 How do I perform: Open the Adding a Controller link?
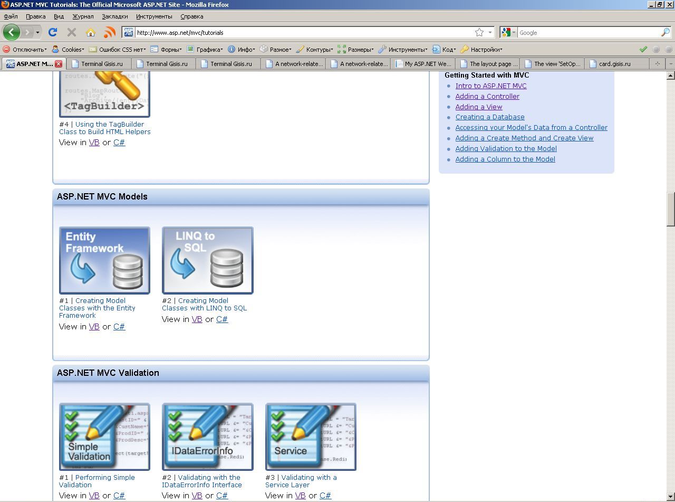point(487,96)
